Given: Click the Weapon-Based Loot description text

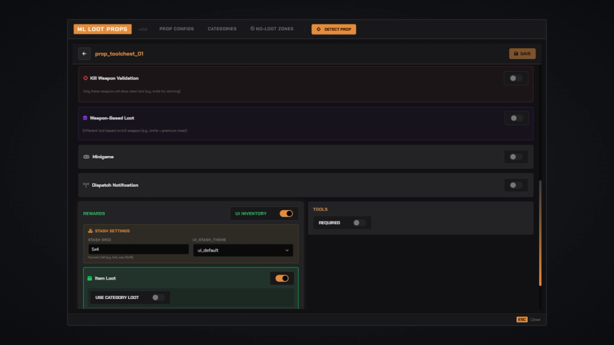Looking at the screenshot, I should click(135, 130).
